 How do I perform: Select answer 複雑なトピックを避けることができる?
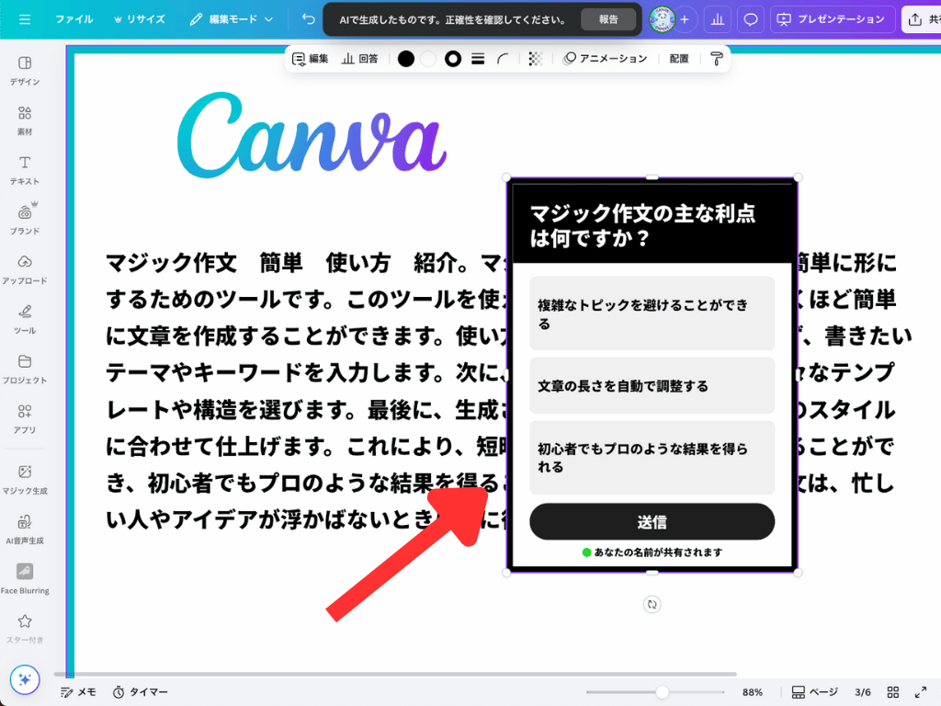(652, 313)
